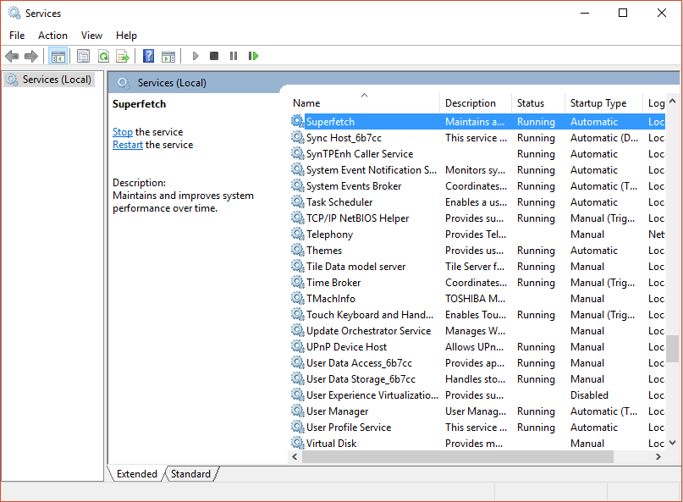Select System Events Broker service
Screen dimensions: 683x502
click(477, 186)
